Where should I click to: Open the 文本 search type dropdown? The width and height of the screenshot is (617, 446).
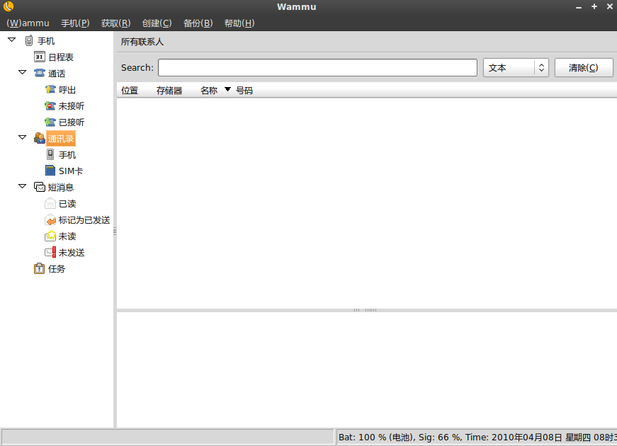click(516, 68)
